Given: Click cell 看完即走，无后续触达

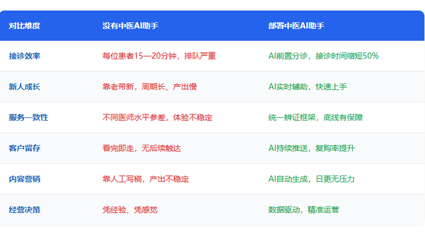Looking at the screenshot, I should (x=142, y=148).
